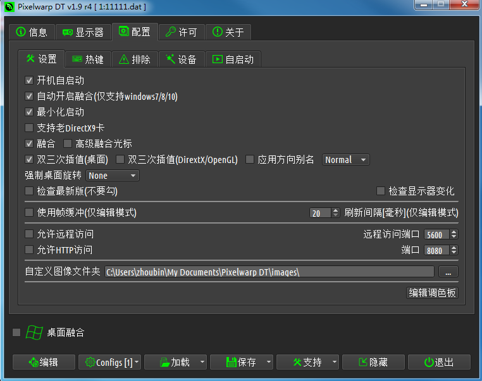
Task: Open the 强制桌面旋转 None dropdown
Action: 113,176
